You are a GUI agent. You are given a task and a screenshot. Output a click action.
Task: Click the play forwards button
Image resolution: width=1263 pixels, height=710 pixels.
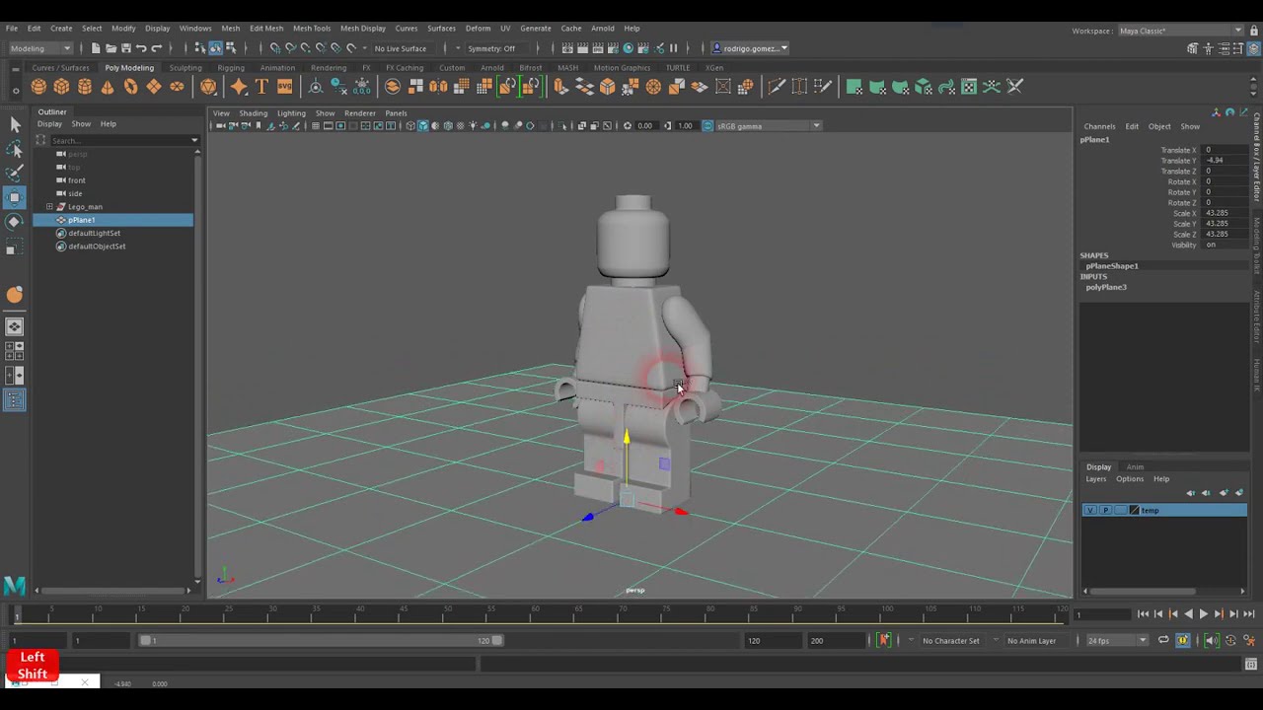click(1203, 614)
